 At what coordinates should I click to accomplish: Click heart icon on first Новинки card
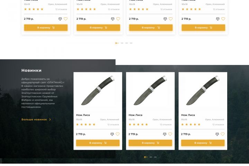coord(118,134)
